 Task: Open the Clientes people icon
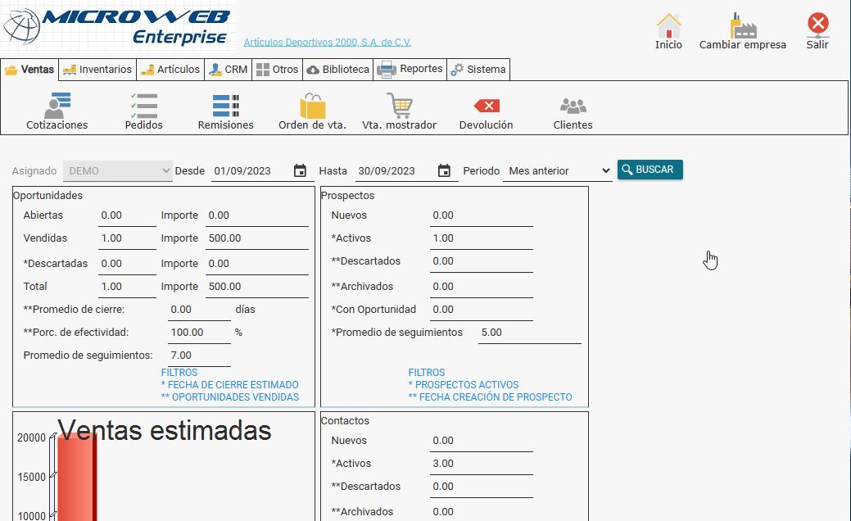pyautogui.click(x=573, y=106)
